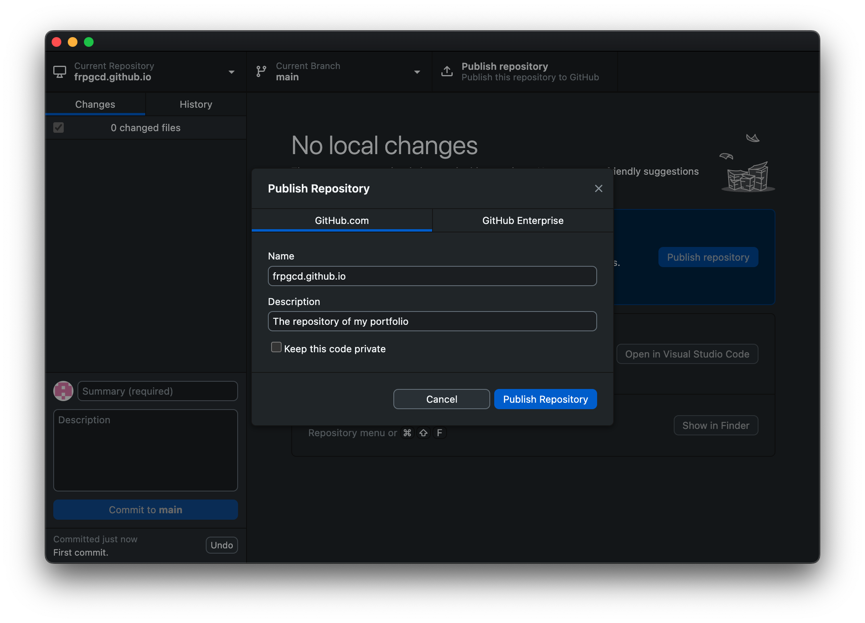Click the '0 changed files' label
Screen dimensions: 865x623
pyautogui.click(x=146, y=128)
